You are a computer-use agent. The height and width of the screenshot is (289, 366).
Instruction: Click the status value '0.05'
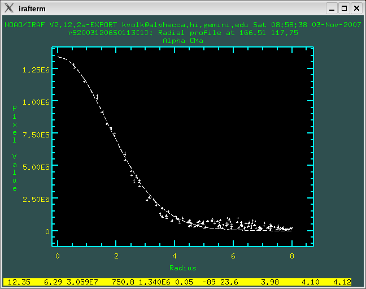point(184,282)
